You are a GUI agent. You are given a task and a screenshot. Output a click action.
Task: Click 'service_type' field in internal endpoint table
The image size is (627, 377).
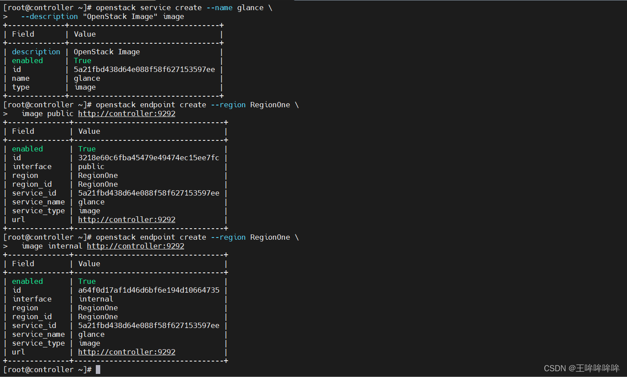click(x=38, y=343)
